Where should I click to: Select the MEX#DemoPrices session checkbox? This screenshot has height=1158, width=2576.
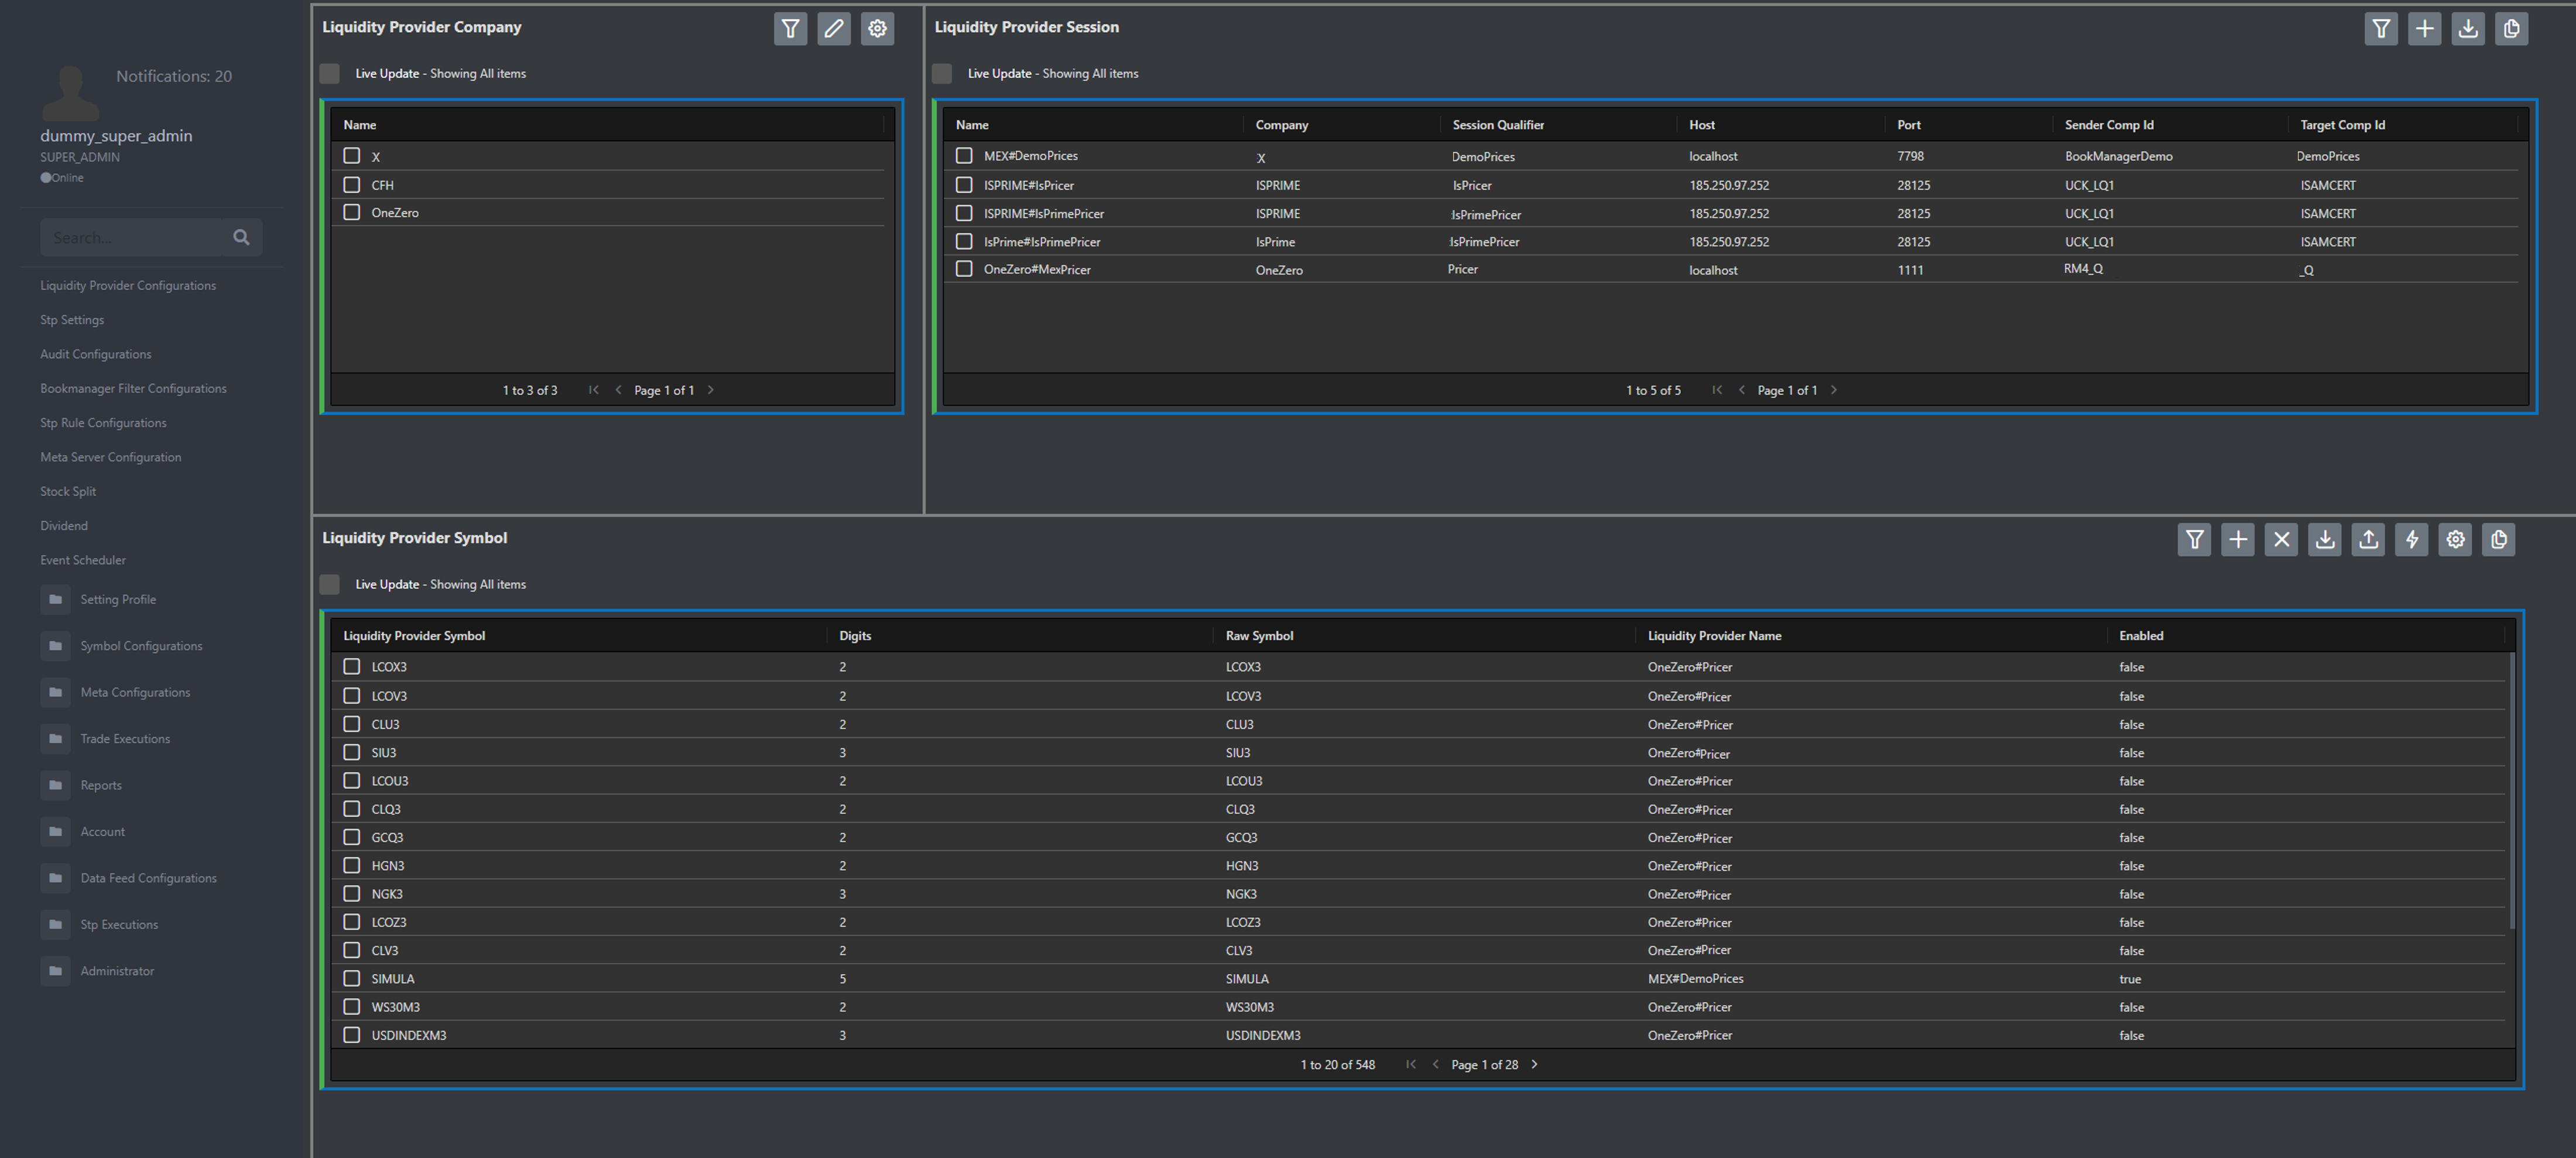click(x=963, y=156)
